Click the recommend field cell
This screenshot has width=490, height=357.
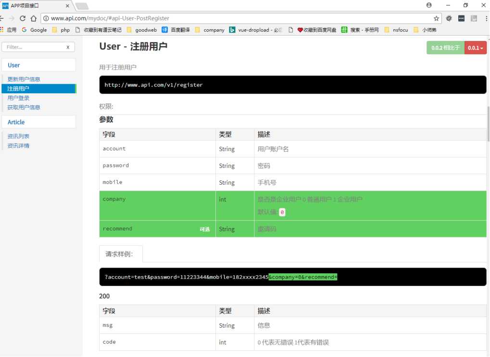tap(158, 229)
